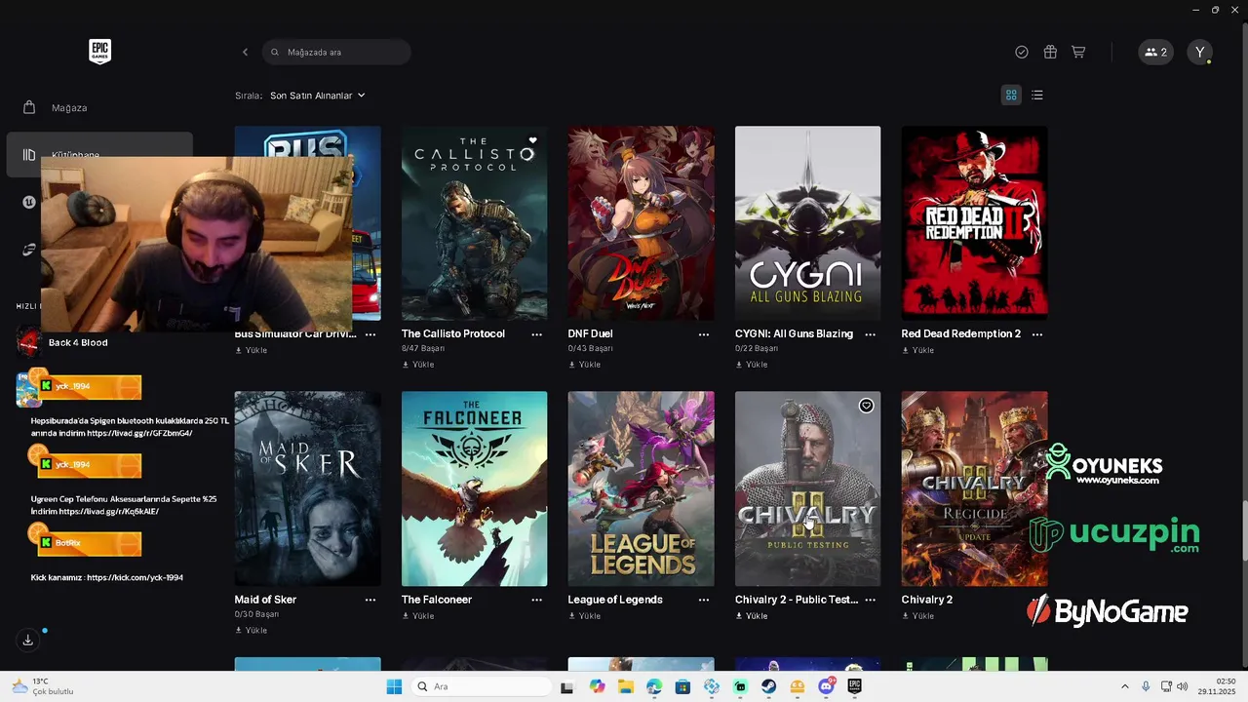Screen dimensions: 1248x702
Task: Click the 0/43 Başarı text under DNF Duel
Action: point(590,349)
